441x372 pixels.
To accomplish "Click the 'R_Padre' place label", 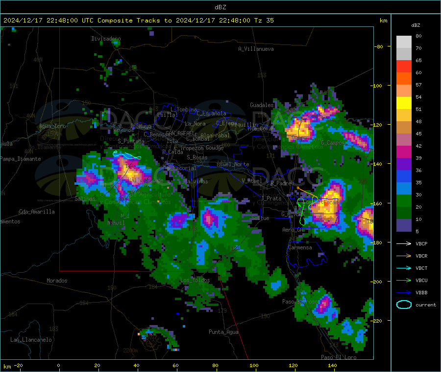I will (281, 183).
